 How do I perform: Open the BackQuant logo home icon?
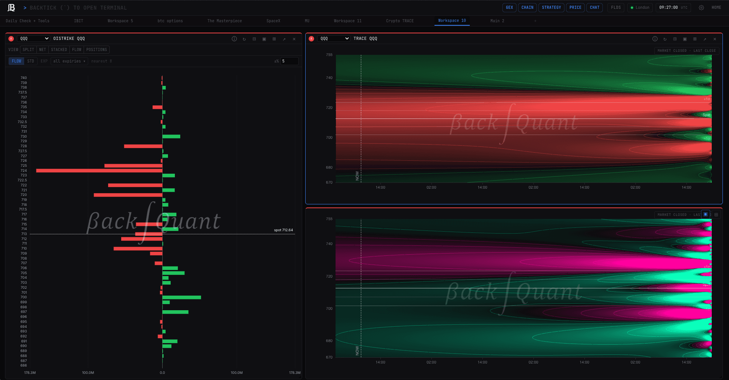[11, 8]
